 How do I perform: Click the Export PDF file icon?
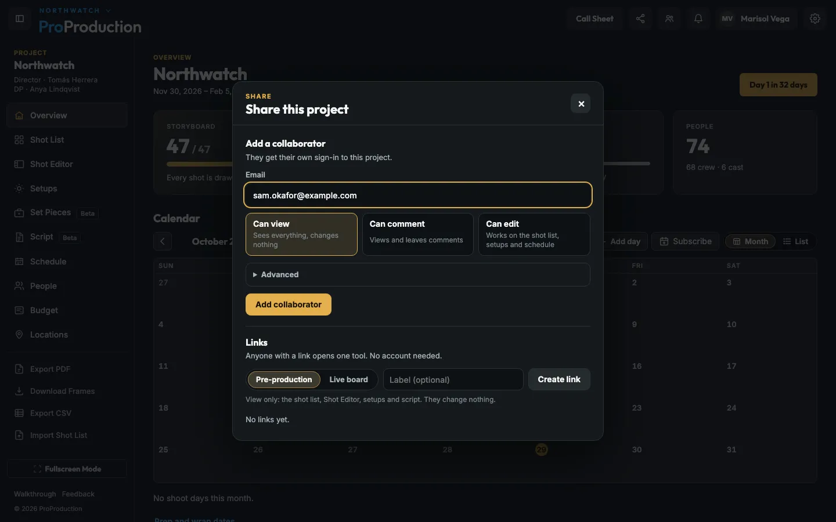coord(19,369)
